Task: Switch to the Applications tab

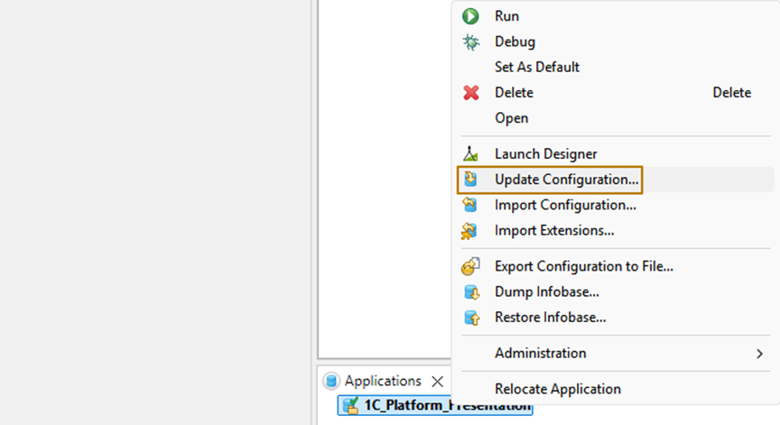Action: pos(383,381)
